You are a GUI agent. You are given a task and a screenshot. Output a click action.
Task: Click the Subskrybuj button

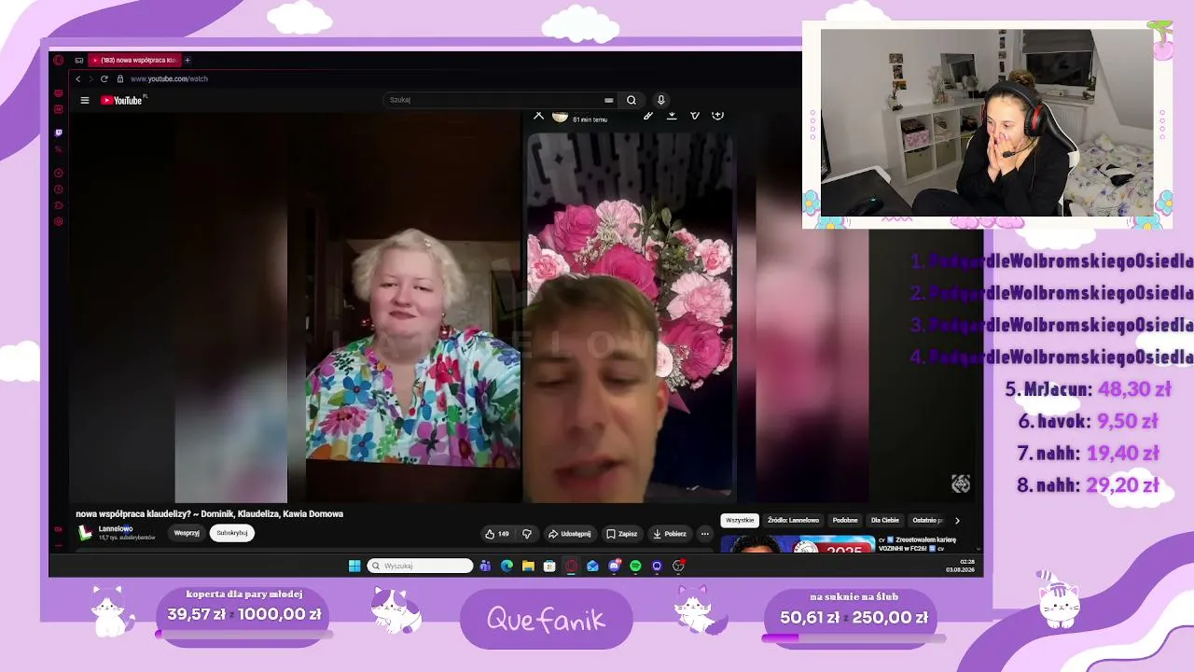[231, 533]
